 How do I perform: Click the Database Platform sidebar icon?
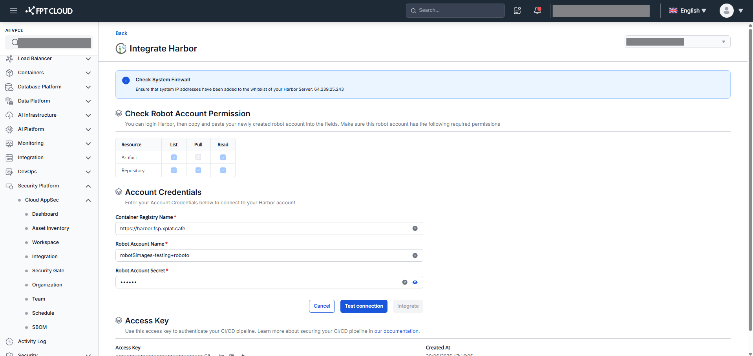(9, 87)
